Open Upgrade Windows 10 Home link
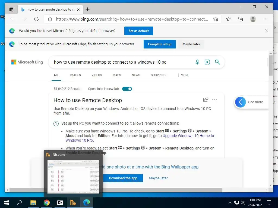Image resolution: width=278 pixels, height=208 pixels. coord(140,138)
